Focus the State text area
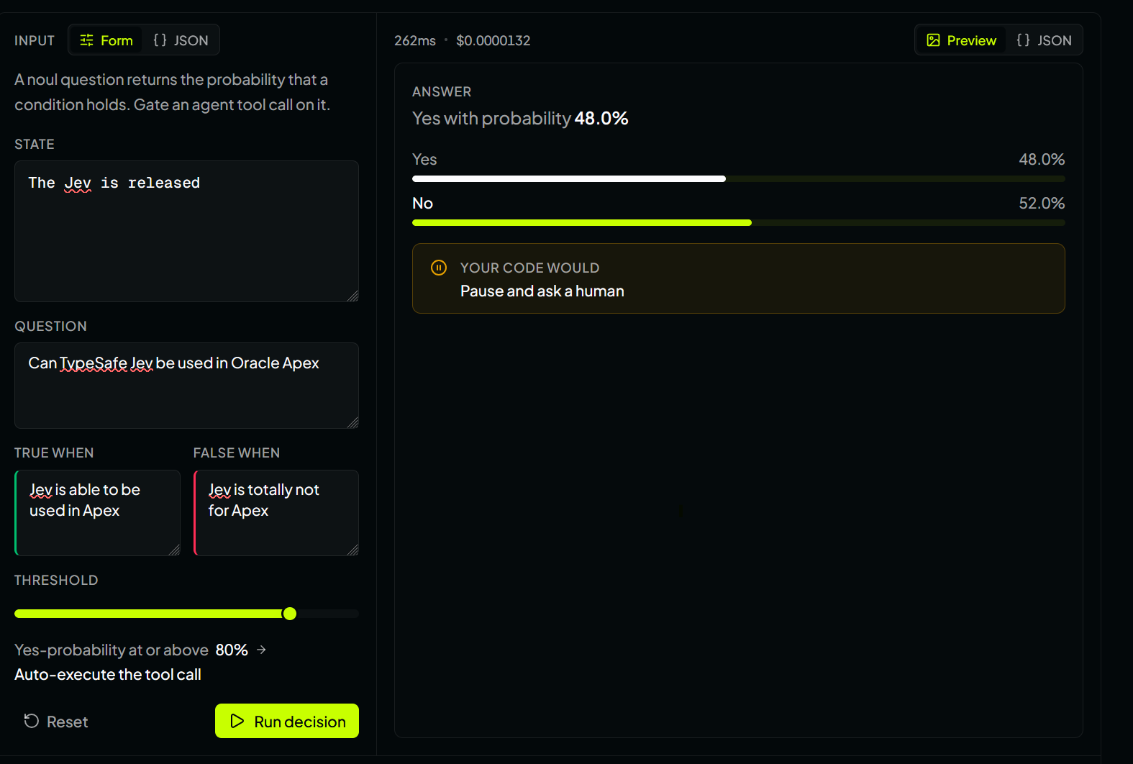Screen dimensions: 1133x764 tap(186, 231)
